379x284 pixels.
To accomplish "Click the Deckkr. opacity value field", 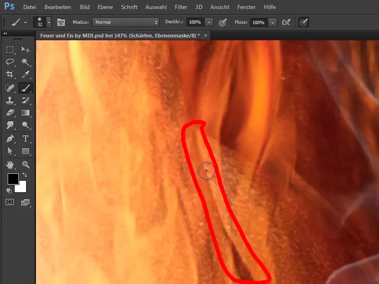I will pos(195,22).
